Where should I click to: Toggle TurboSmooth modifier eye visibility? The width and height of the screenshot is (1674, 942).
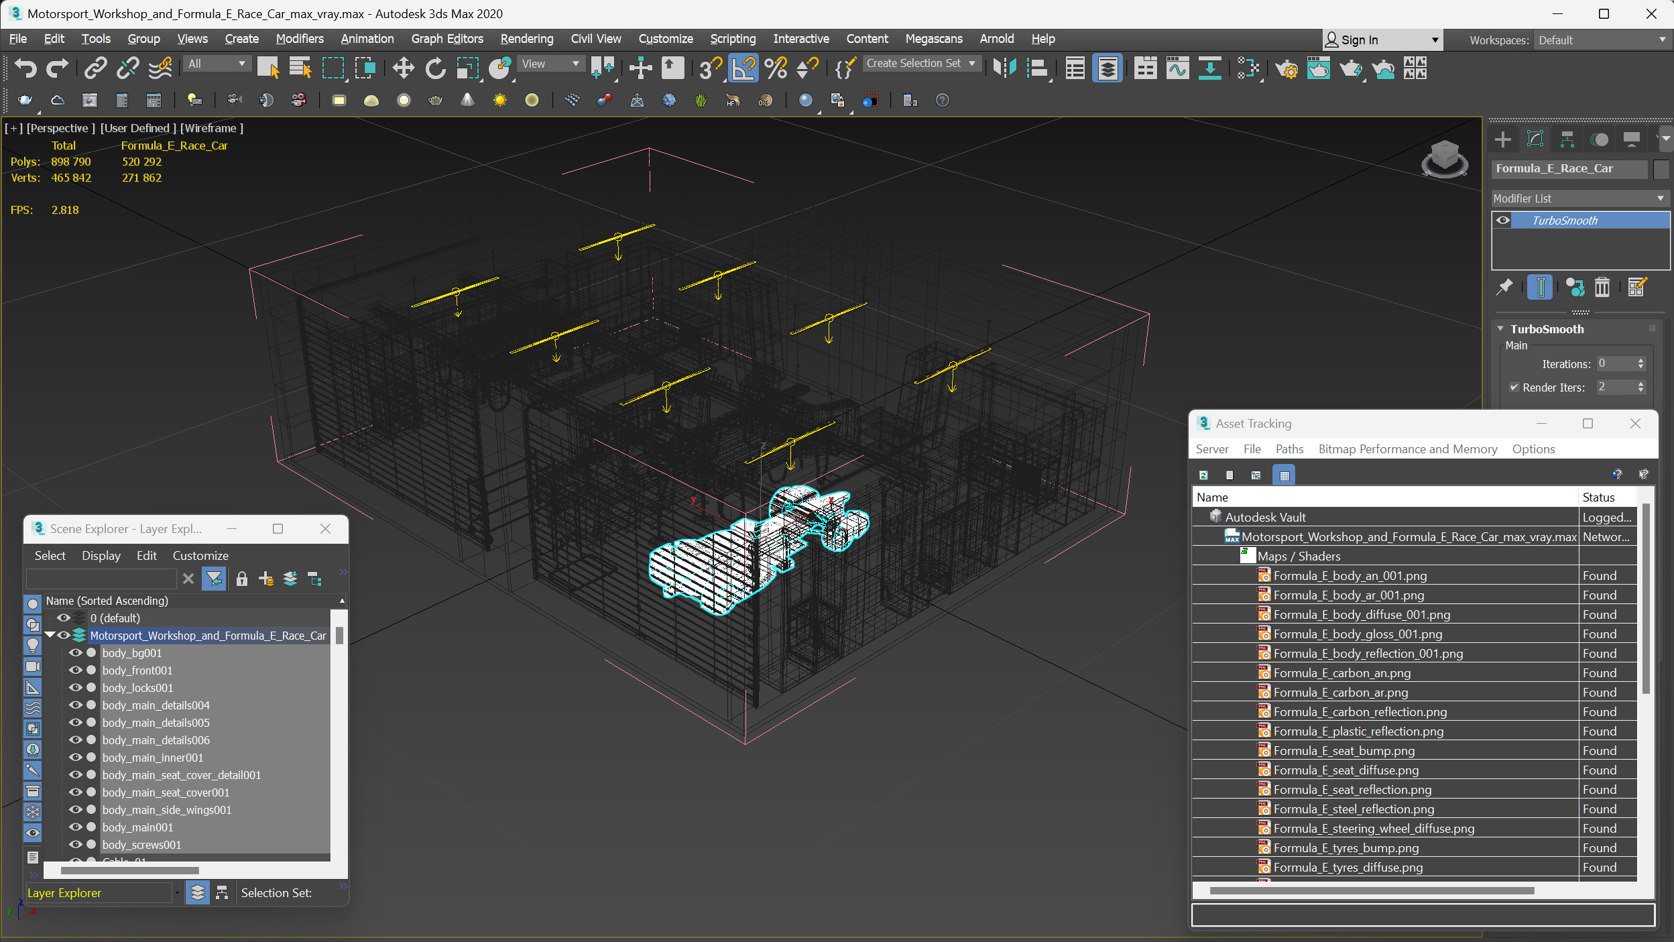tap(1503, 220)
